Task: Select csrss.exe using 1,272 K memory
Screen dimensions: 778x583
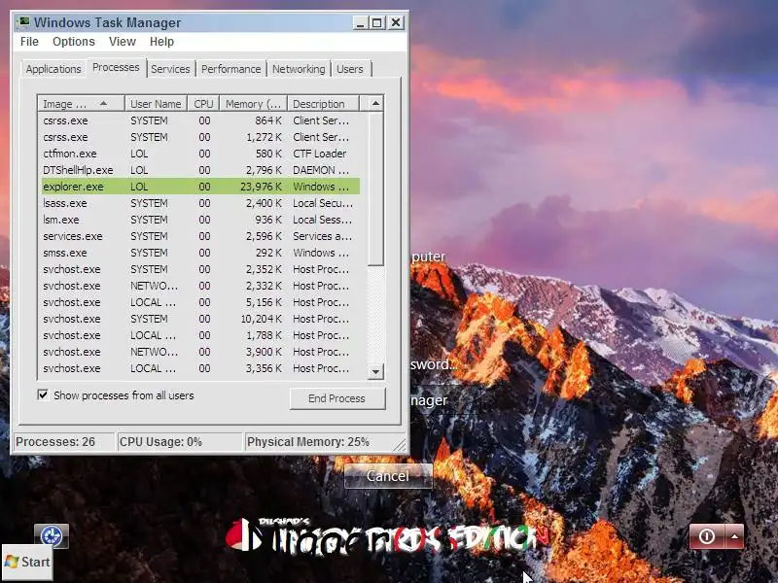Action: [198, 137]
